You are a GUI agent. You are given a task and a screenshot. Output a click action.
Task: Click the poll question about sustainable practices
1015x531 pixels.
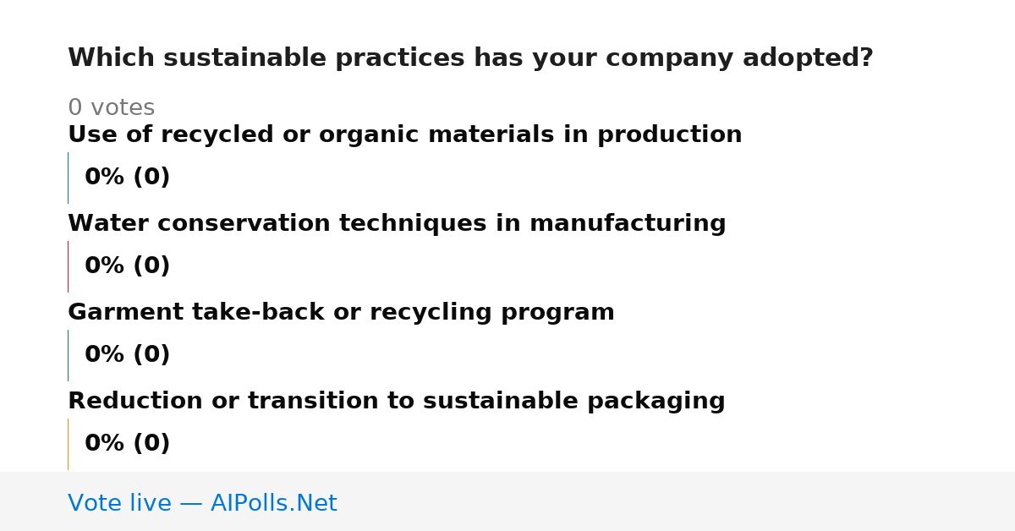click(470, 58)
